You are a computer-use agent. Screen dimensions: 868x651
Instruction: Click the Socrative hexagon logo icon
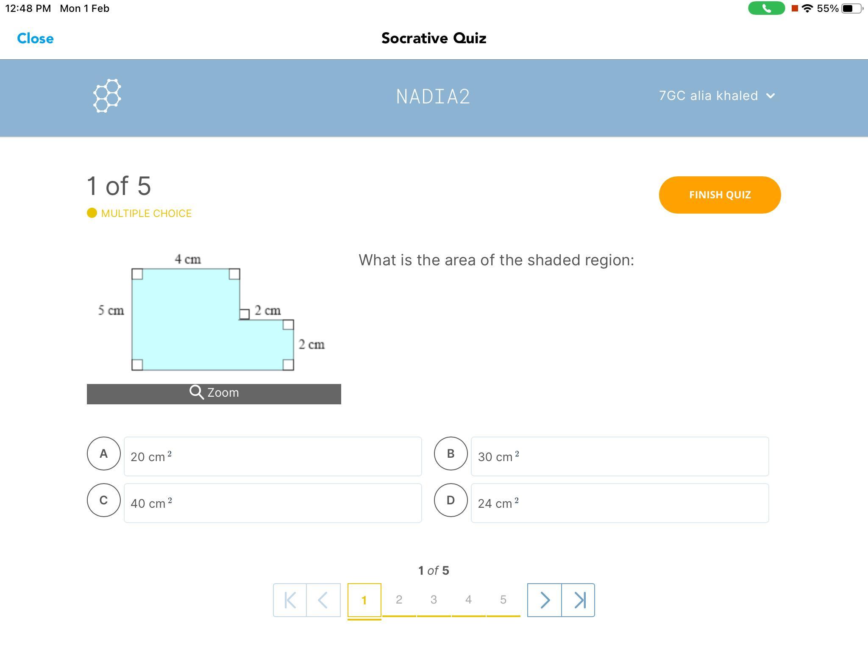pos(107,96)
